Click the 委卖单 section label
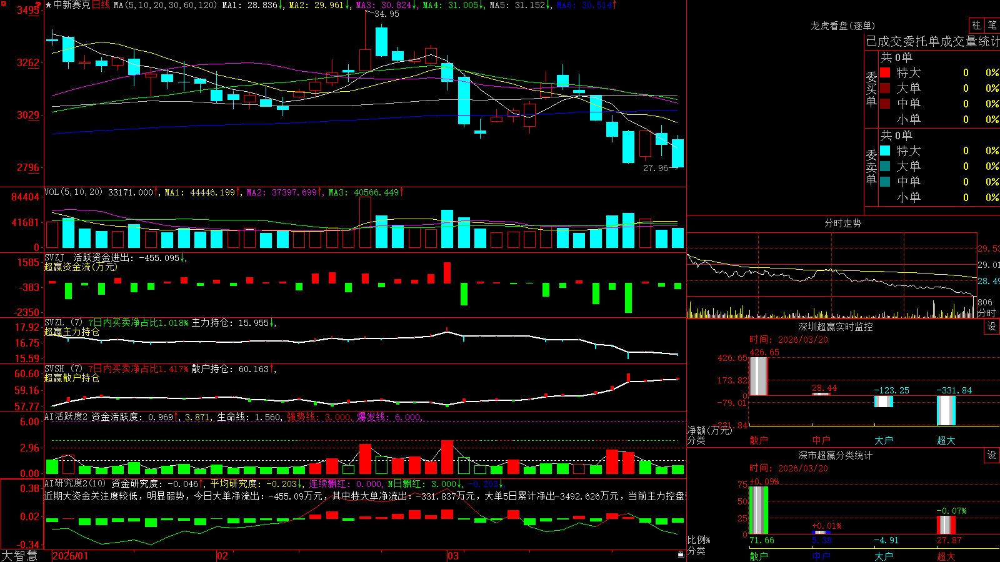This screenshot has width=1000, height=562. coord(871,167)
